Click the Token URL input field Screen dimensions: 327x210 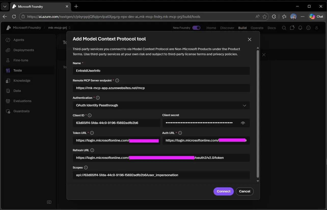[116, 141]
